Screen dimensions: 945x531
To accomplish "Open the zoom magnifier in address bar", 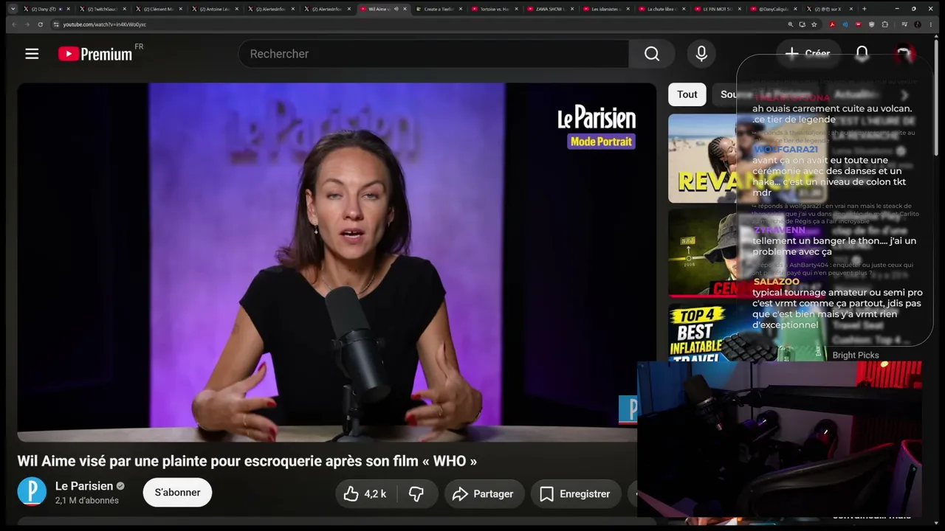I will tap(791, 24).
